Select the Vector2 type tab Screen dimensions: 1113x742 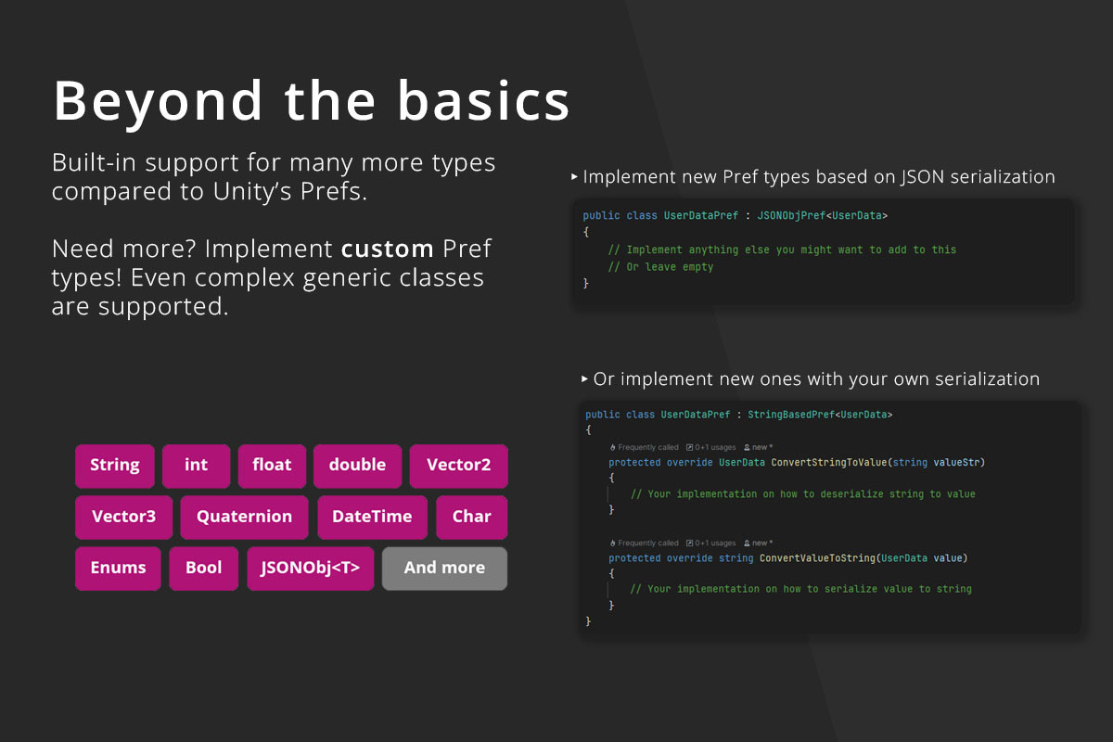click(458, 466)
